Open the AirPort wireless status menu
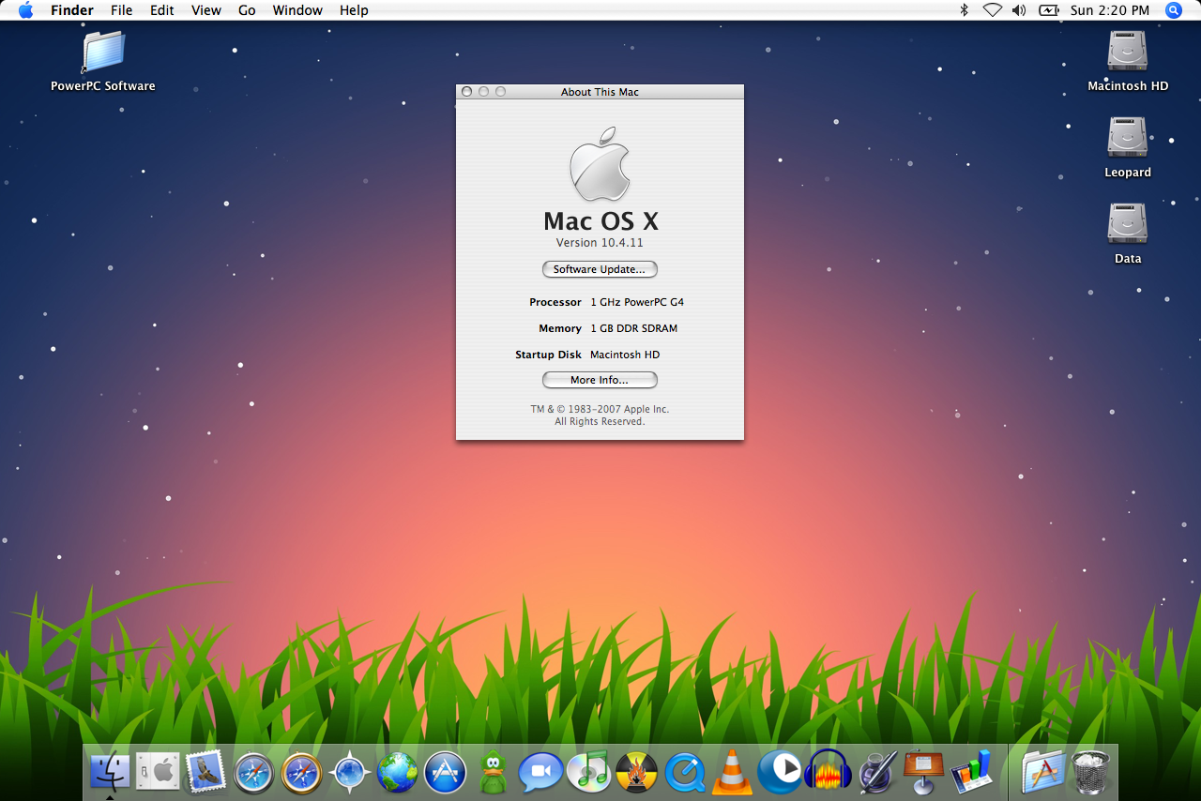1201x801 pixels. coord(992,10)
